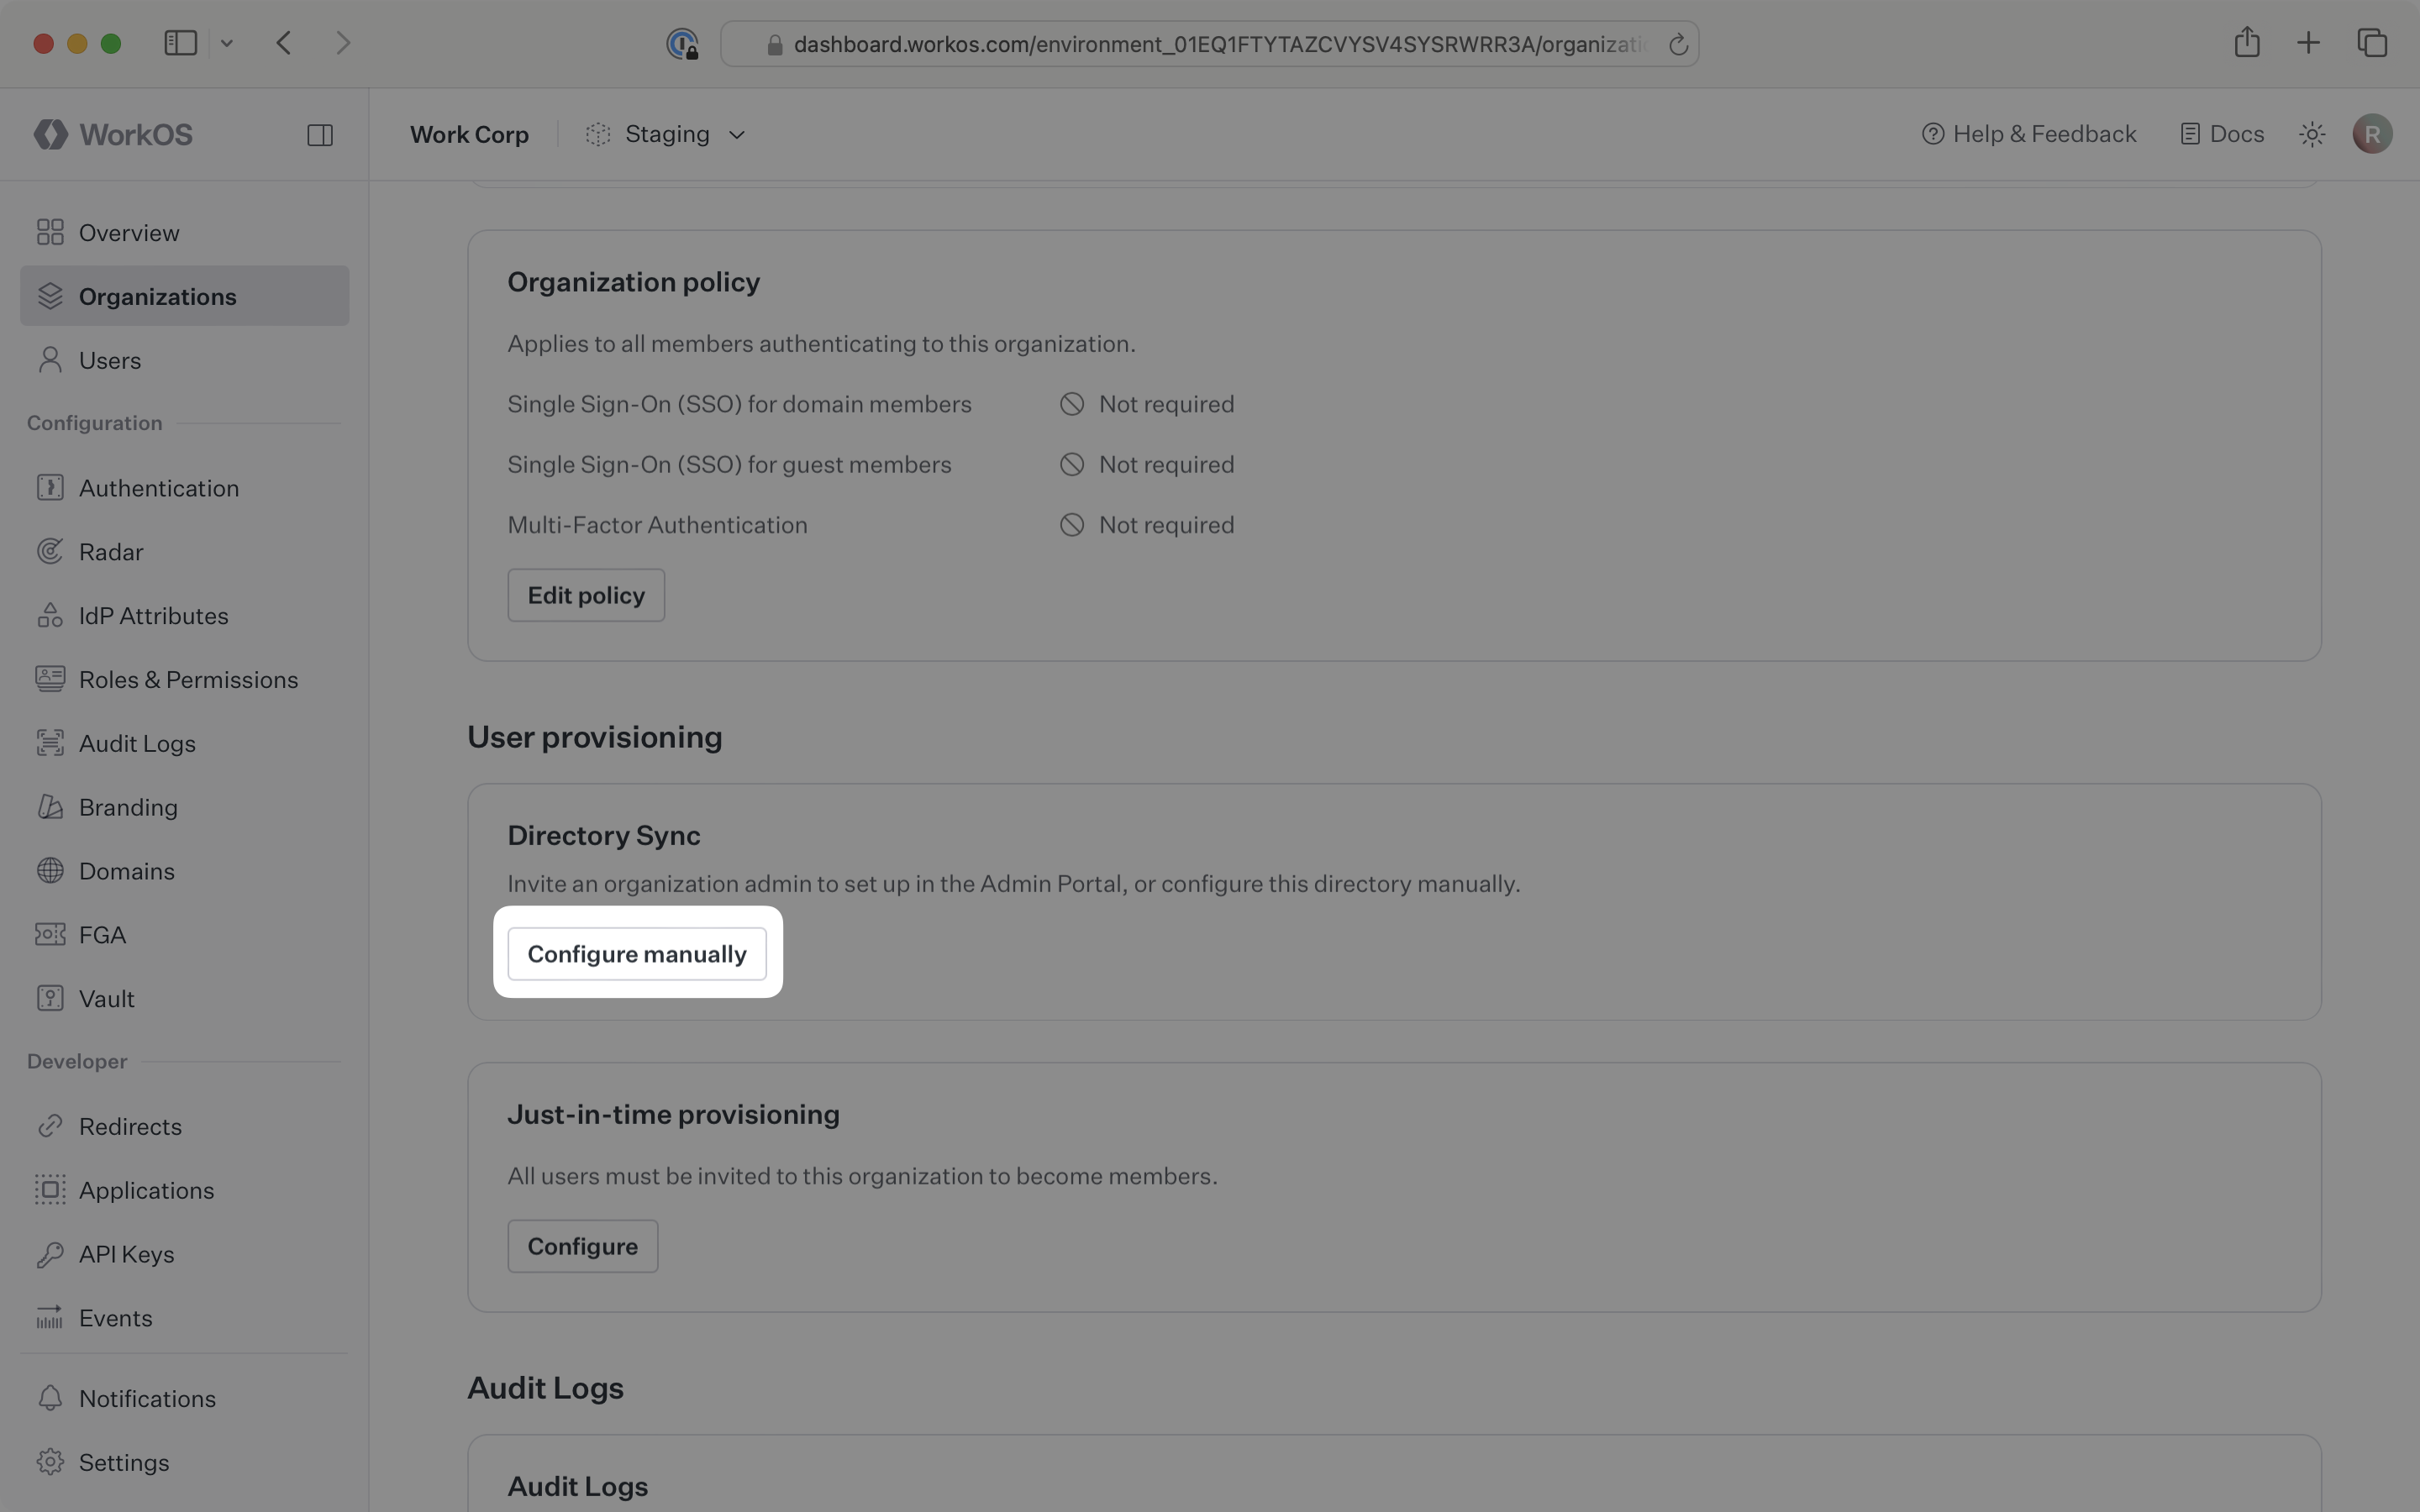Open the Branding settings page

click(128, 807)
